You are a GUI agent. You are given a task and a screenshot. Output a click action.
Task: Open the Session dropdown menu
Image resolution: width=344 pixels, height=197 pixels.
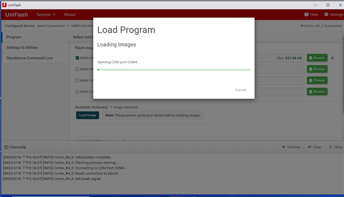point(46,14)
